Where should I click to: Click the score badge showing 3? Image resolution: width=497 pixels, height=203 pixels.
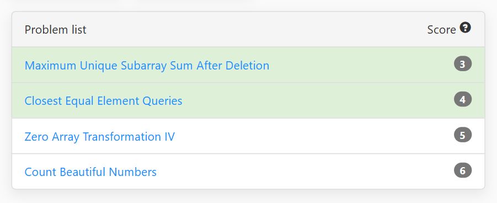[x=463, y=64]
